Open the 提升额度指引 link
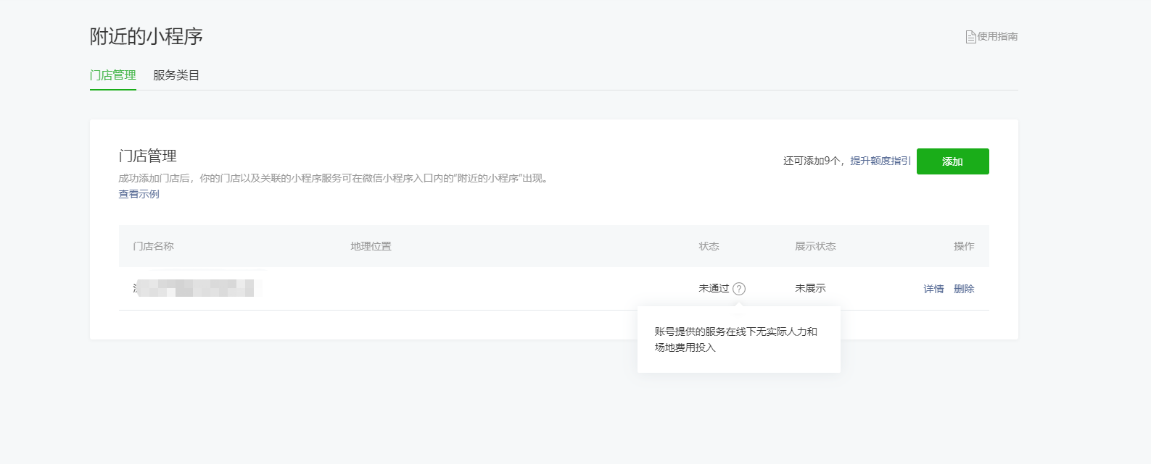The height and width of the screenshot is (464, 1151). (880, 161)
